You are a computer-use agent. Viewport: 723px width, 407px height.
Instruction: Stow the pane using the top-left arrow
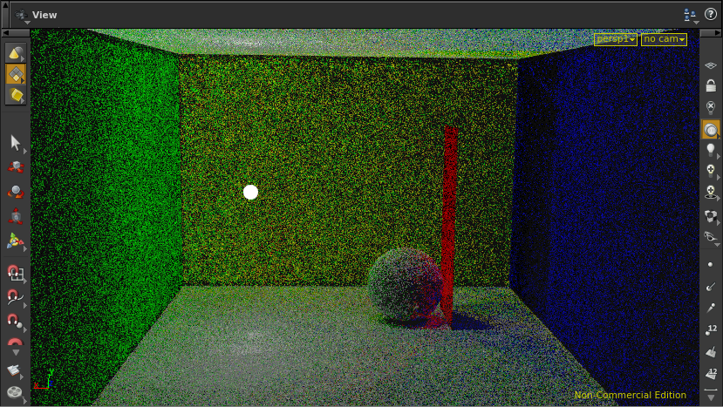pos(5,4)
